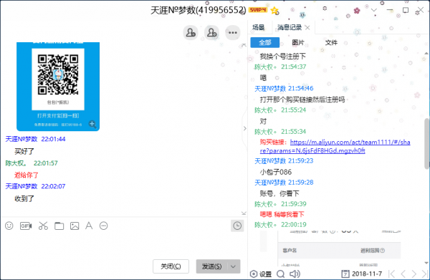Click the speaker sound icon

point(295,274)
